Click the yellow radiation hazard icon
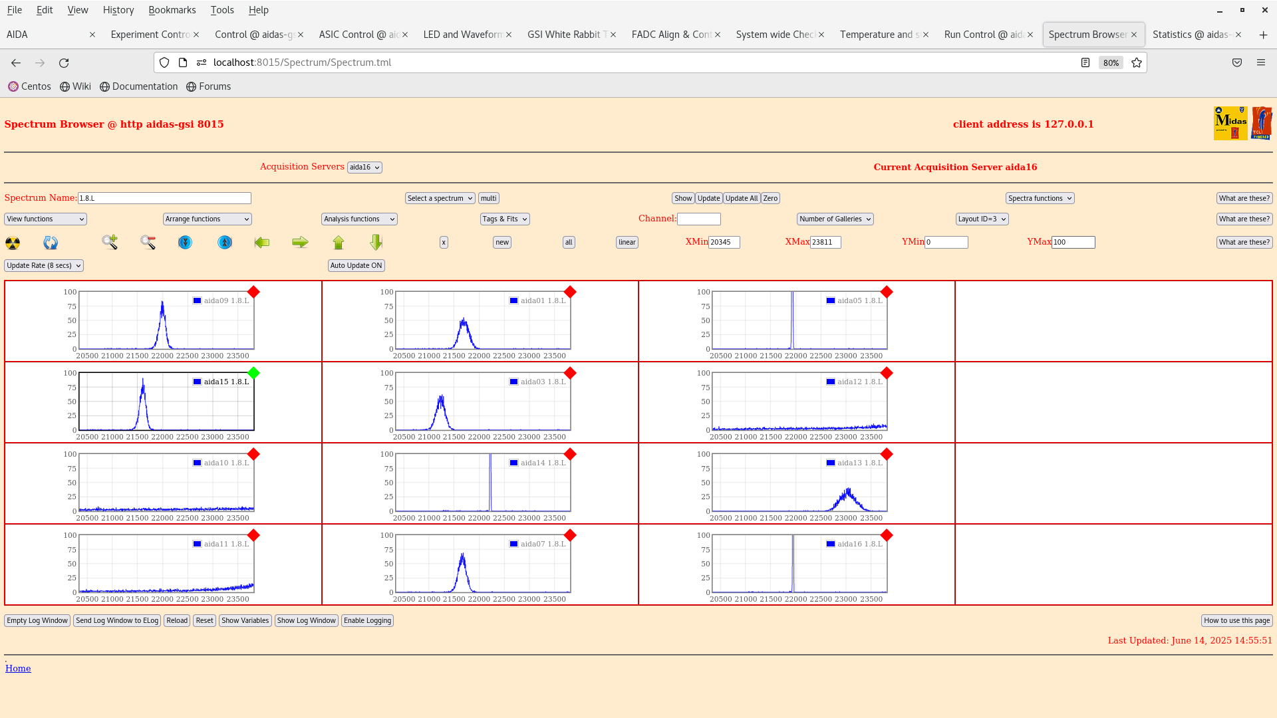The image size is (1277, 718). (x=13, y=243)
